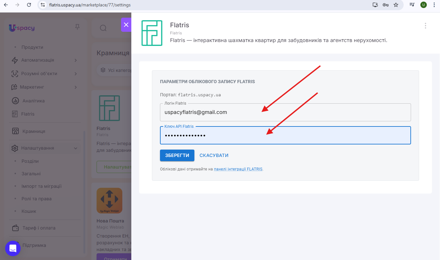Close the Flatris settings panel with the purple X
This screenshot has width=440, height=260.
pos(126,25)
